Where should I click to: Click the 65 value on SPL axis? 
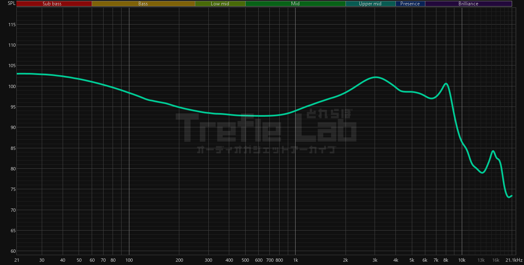pos(13,231)
